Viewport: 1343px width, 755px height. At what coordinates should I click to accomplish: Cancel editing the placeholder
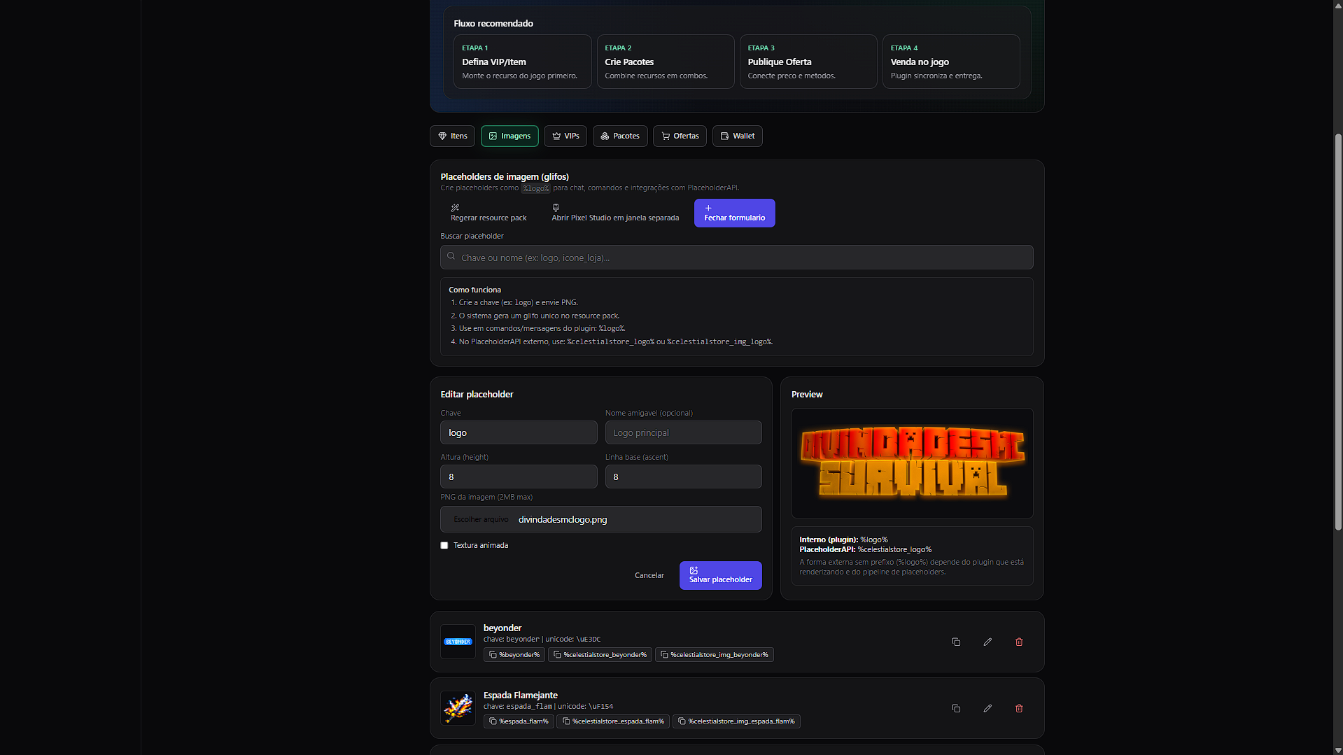click(649, 575)
